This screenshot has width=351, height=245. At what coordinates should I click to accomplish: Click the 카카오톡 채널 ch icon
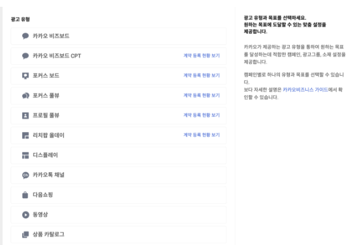25,175
